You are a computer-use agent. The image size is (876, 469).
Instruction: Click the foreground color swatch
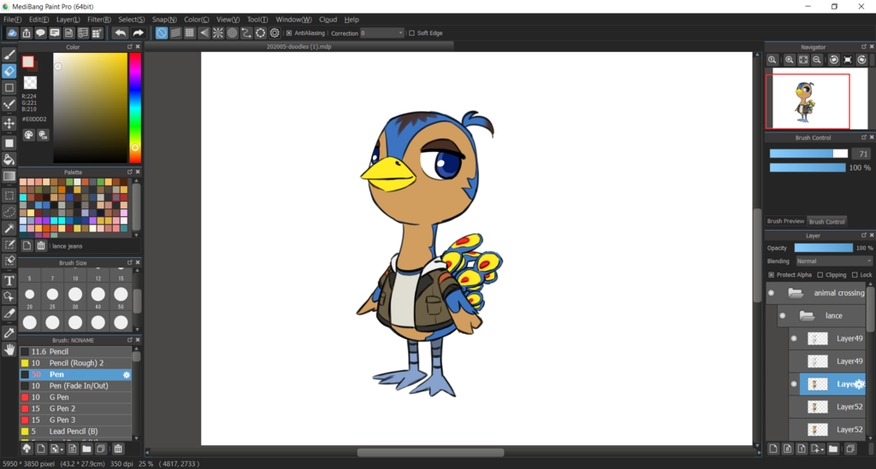[28, 62]
